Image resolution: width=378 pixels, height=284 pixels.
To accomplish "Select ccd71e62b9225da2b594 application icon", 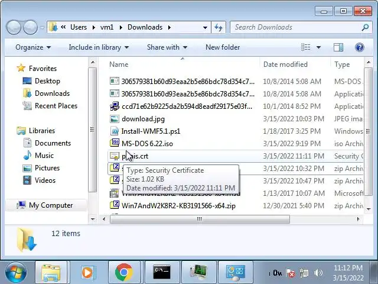I will pos(115,106).
